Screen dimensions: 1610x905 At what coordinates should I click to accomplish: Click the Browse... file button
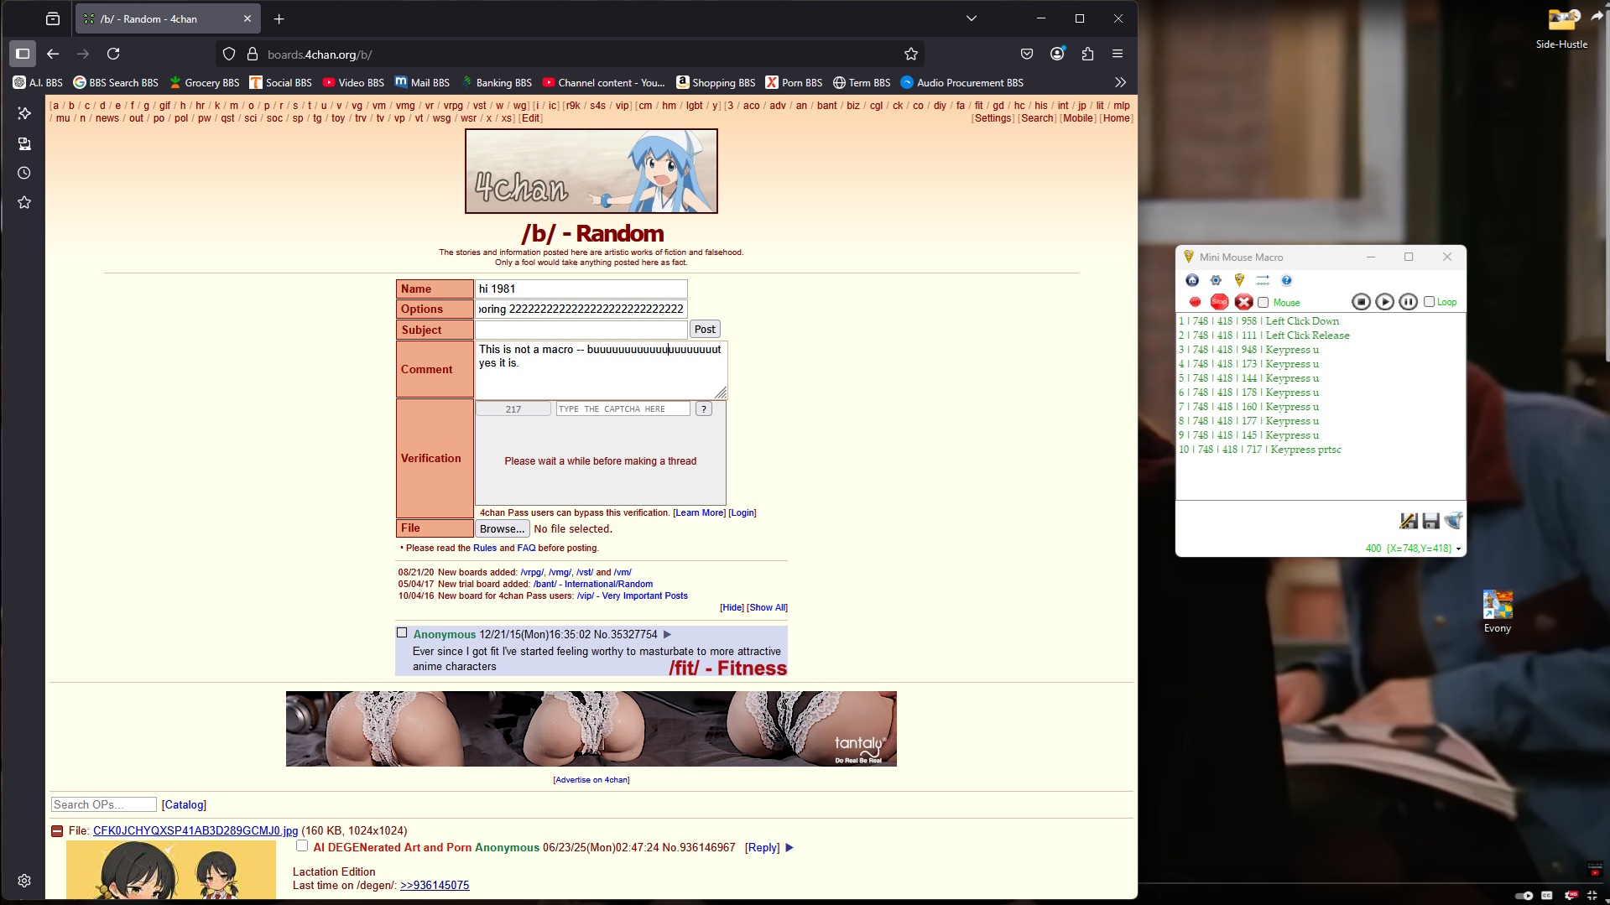coord(502,529)
